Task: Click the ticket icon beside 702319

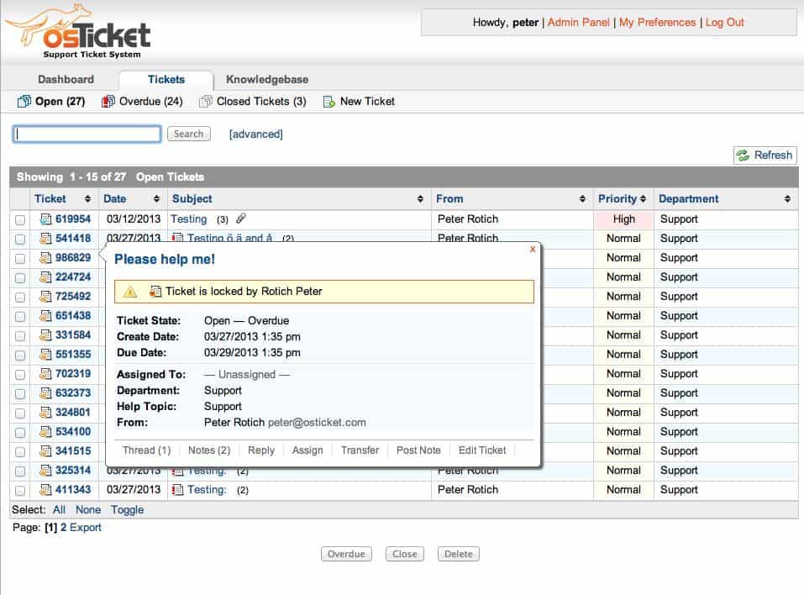Action: [45, 374]
